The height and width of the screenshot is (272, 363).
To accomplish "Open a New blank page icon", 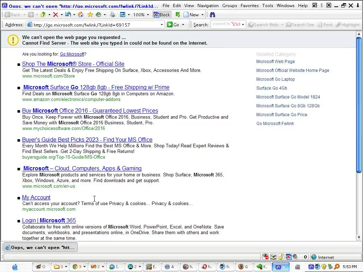I will tap(186, 15).
